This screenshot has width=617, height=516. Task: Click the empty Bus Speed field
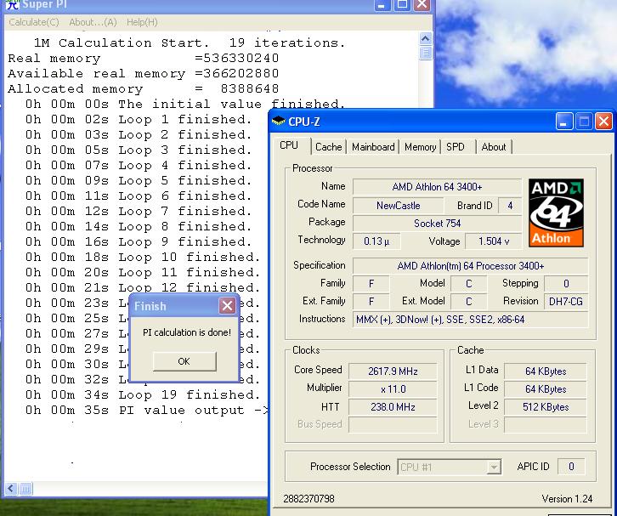[393, 425]
